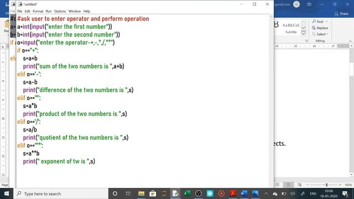The width and height of the screenshot is (354, 199).
Task: Open Task View on the taskbar
Action: tap(128, 193)
